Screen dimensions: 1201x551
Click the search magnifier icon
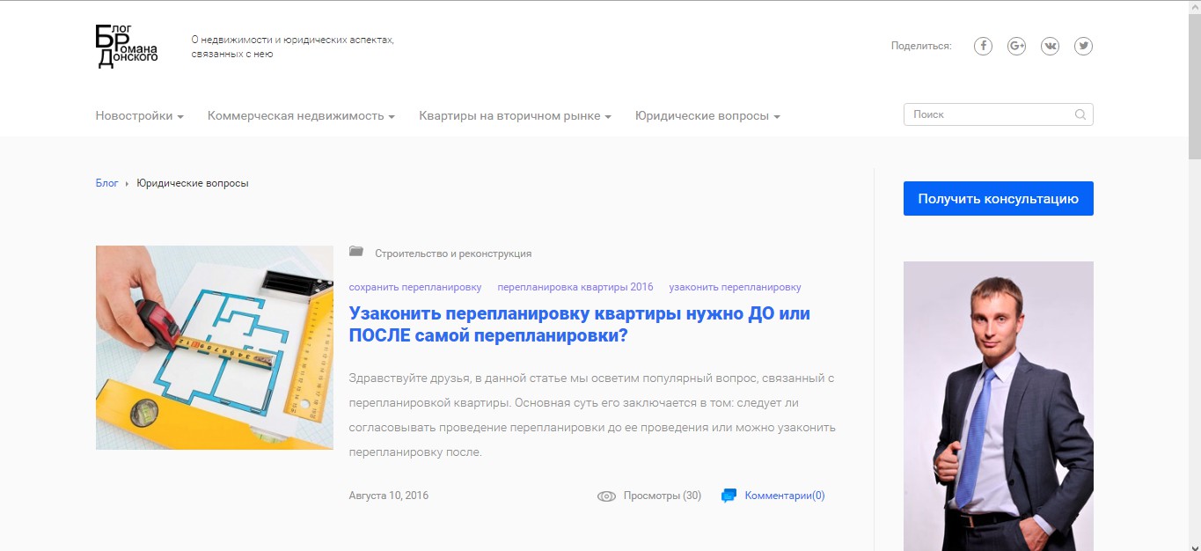point(1080,114)
